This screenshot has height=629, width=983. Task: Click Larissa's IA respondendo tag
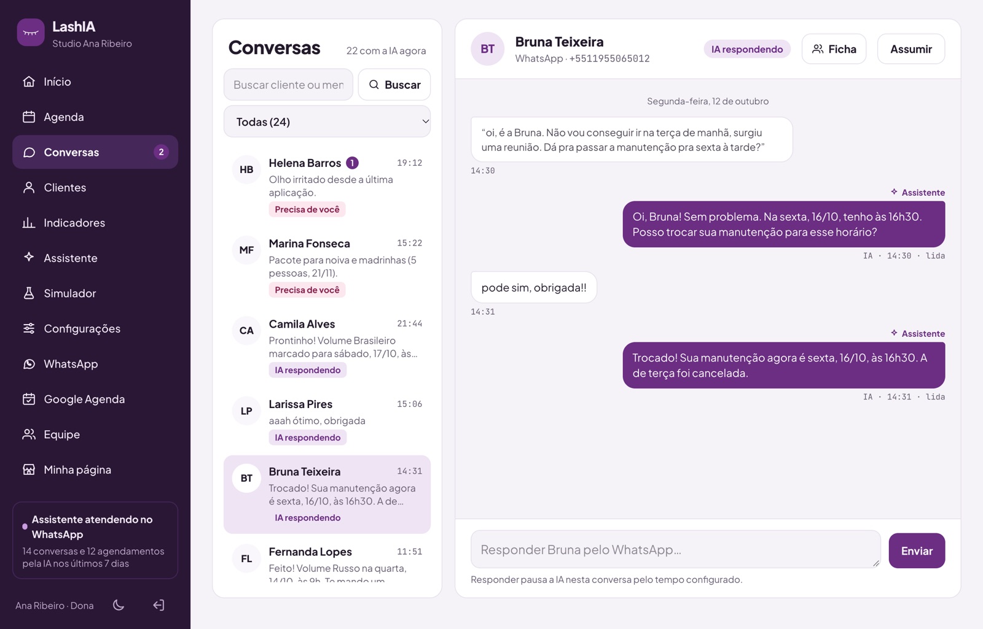[x=308, y=438]
